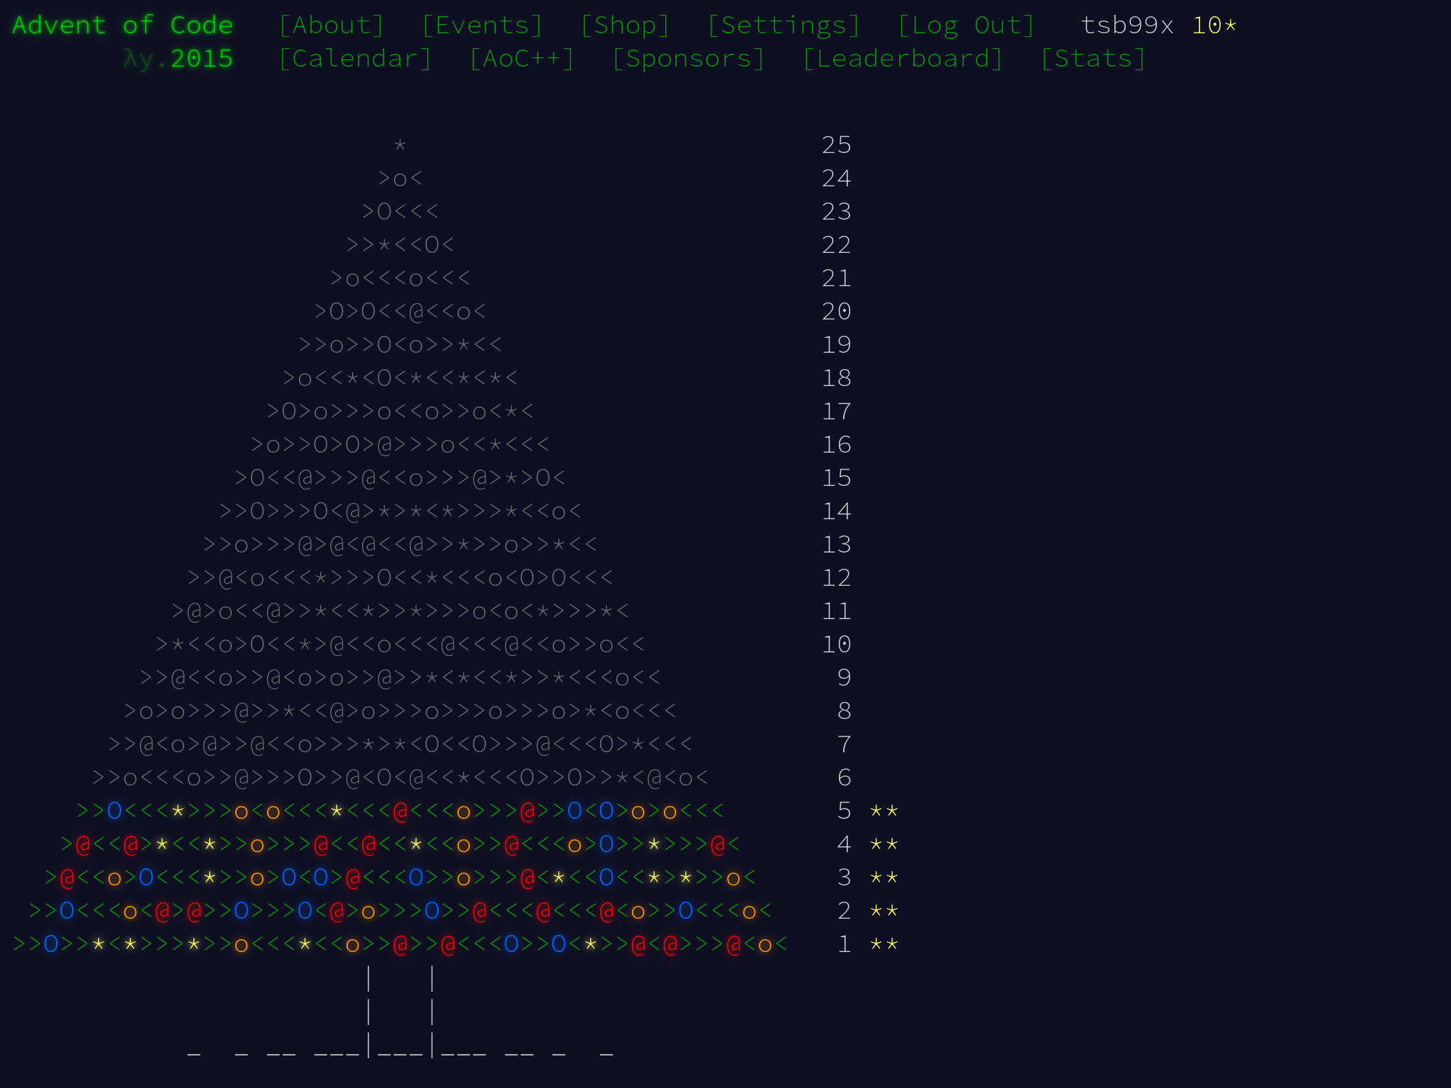Screen dimensions: 1451x1088
Task: View the Sponsors page
Action: coord(688,58)
